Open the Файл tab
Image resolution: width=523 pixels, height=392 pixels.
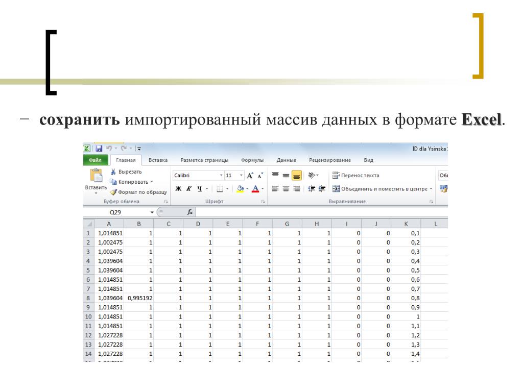pyautogui.click(x=95, y=160)
